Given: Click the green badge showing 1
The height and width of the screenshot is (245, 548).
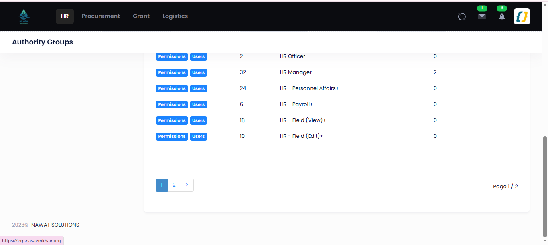Looking at the screenshot, I should pos(482,8).
